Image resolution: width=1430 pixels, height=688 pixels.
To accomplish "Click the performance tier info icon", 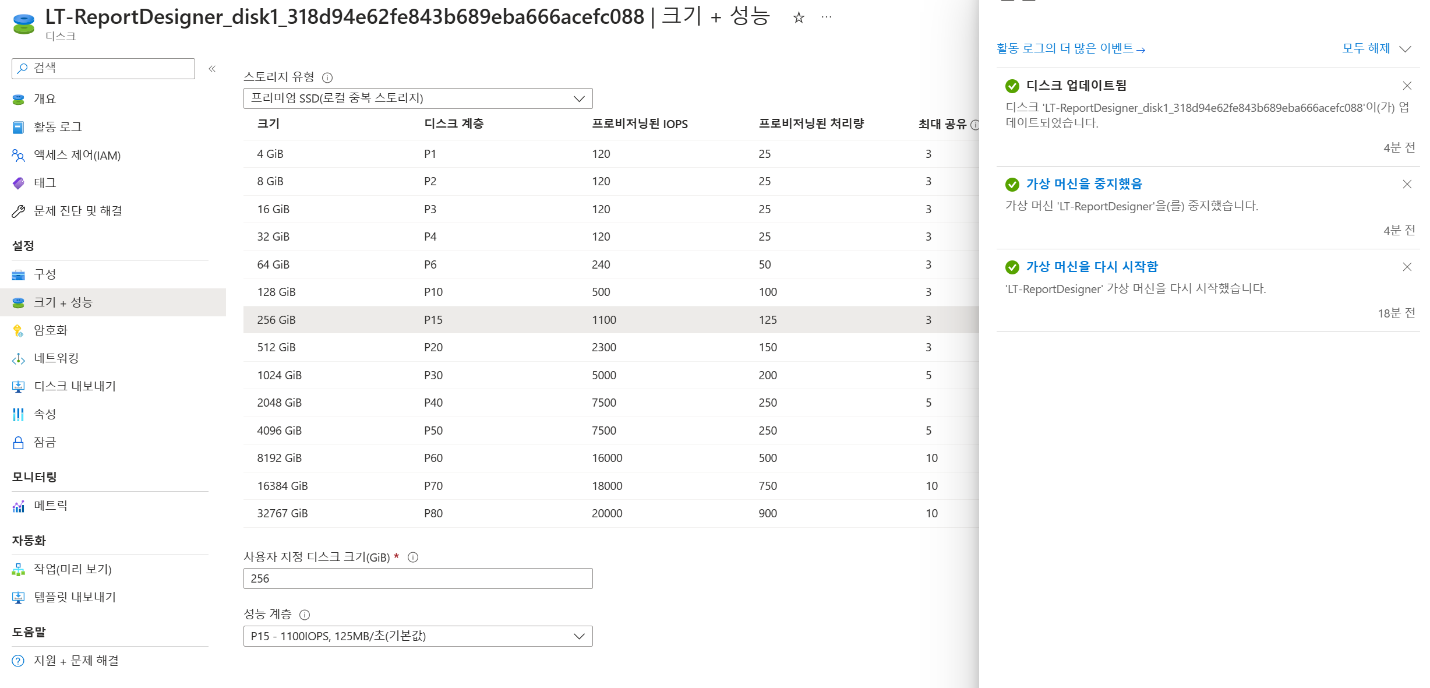I will coord(305,615).
